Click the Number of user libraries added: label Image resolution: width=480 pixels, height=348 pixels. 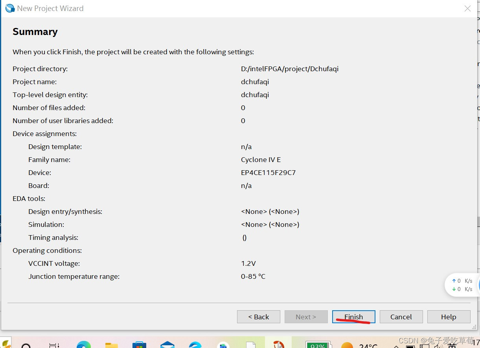pos(63,121)
